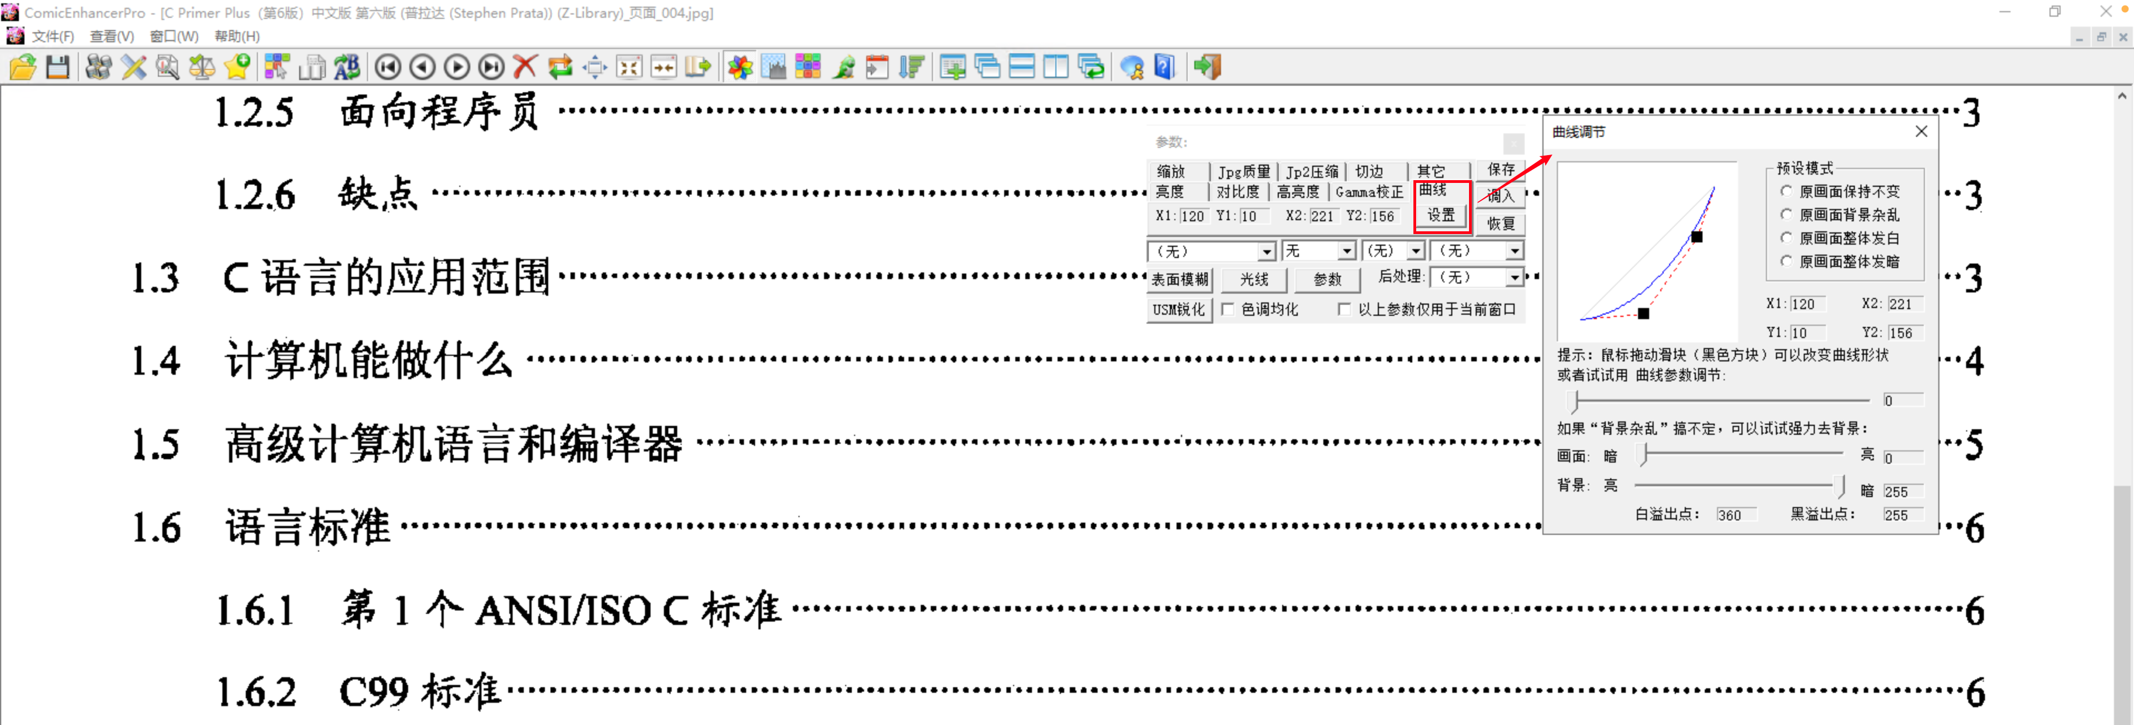Open the 无 dropdown second in row

point(1347,251)
